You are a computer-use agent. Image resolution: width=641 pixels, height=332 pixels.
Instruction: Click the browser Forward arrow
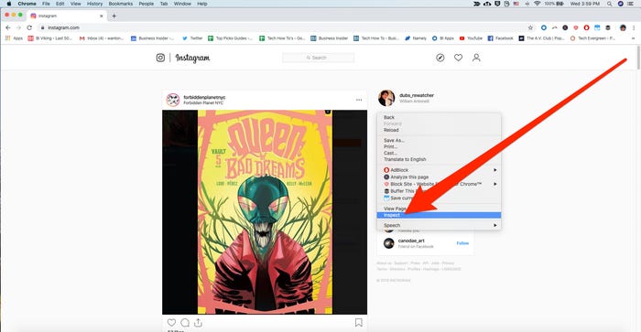[x=18, y=27]
